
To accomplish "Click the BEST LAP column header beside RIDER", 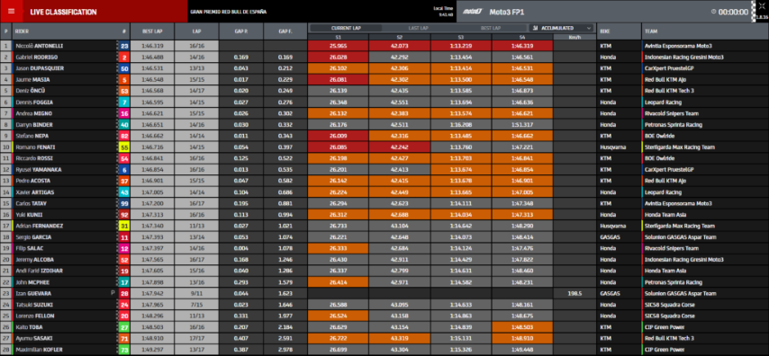I will pos(152,31).
